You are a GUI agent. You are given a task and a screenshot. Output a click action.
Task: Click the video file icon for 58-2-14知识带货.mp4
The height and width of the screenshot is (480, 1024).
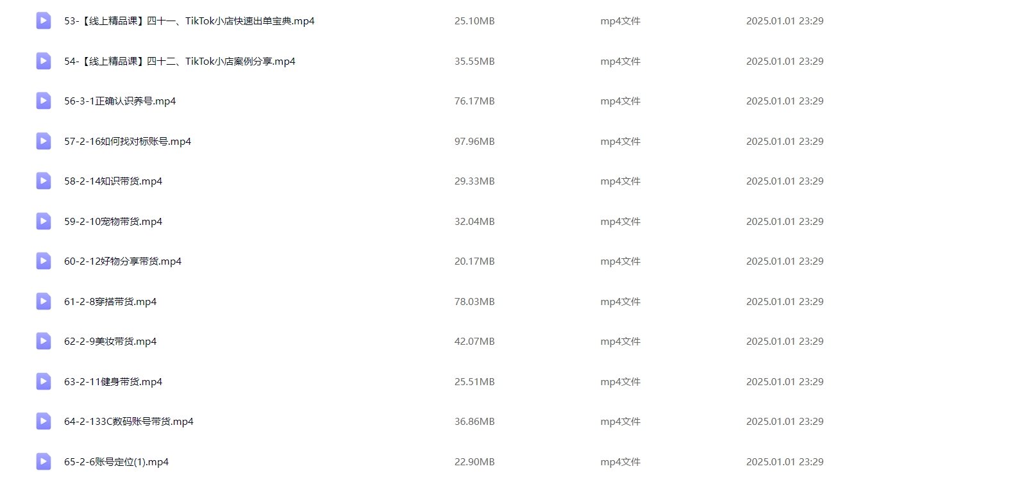44,181
